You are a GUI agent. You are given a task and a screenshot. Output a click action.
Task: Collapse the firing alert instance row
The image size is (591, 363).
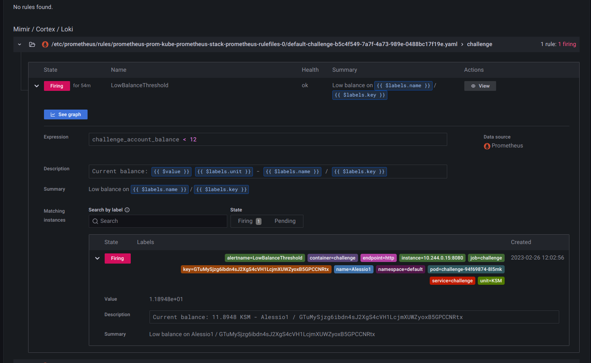pos(97,258)
